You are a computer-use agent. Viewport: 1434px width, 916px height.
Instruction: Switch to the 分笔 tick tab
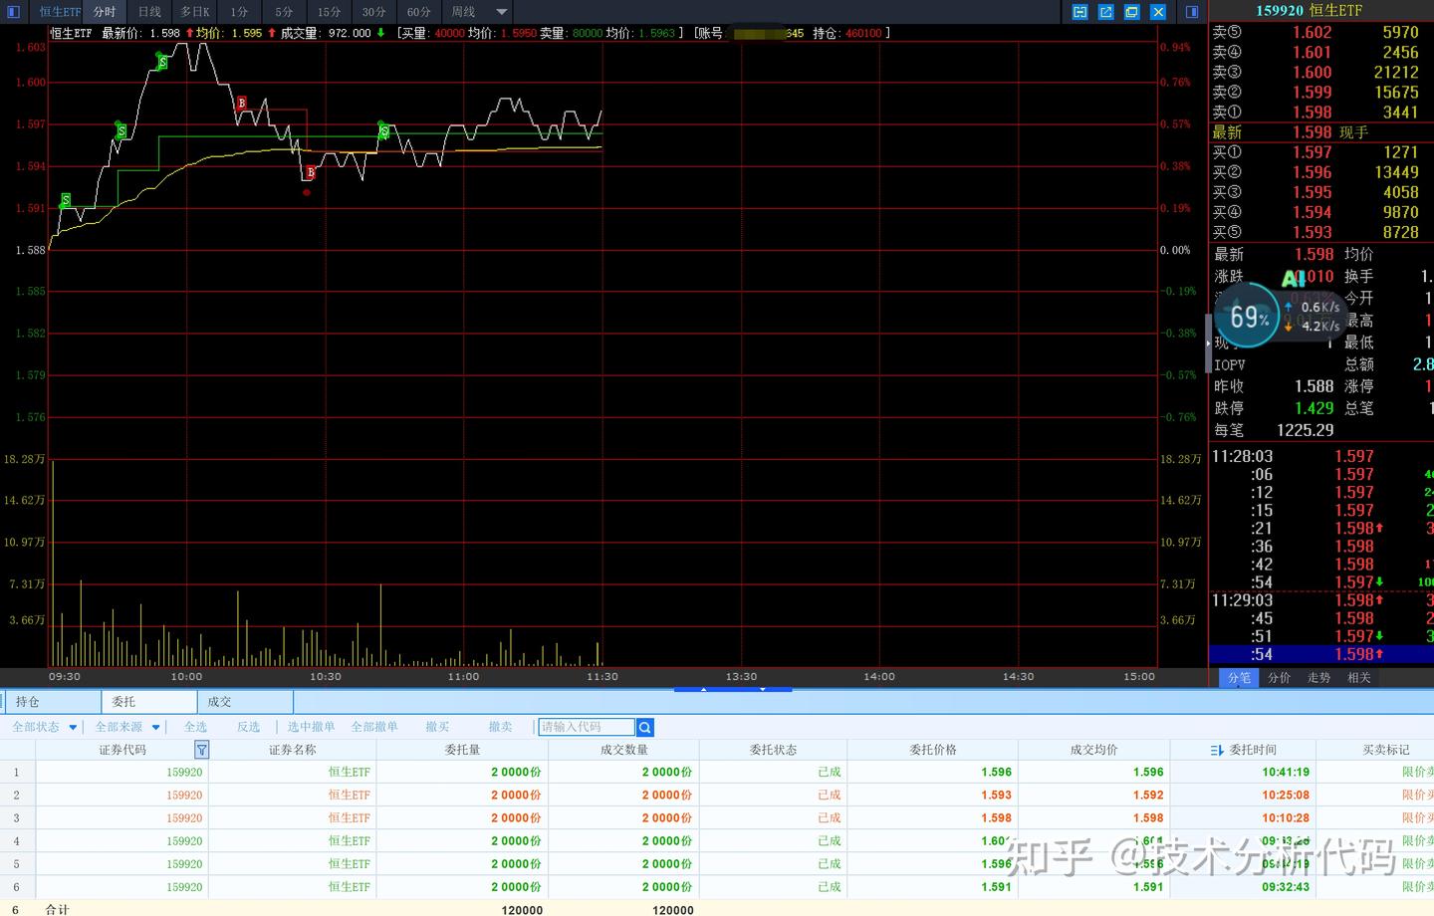1239,677
